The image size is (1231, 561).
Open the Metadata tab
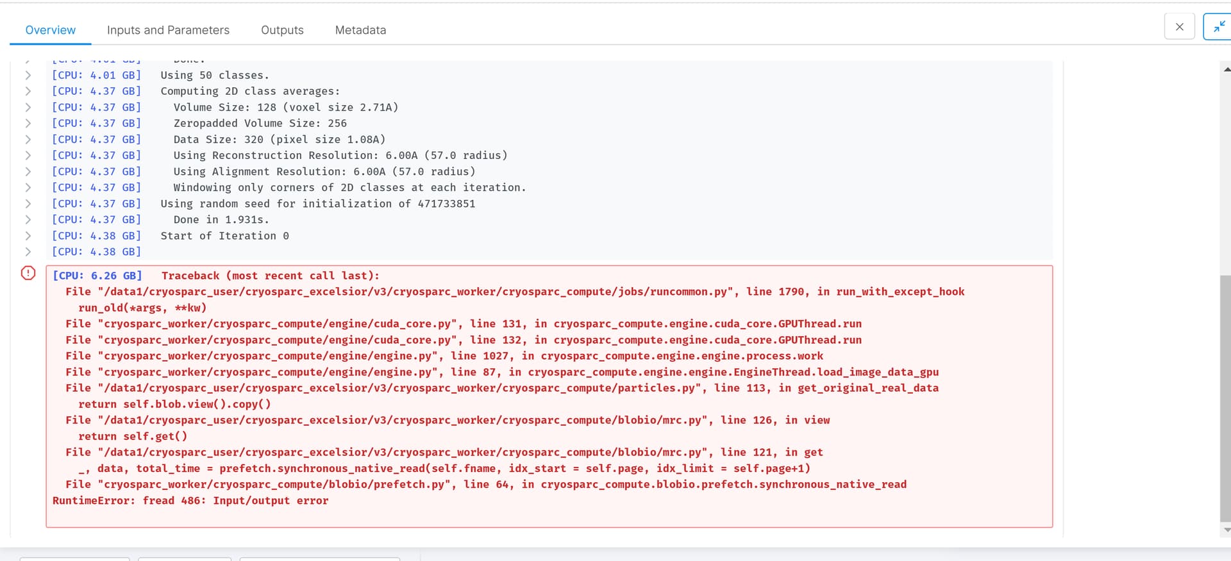click(360, 30)
